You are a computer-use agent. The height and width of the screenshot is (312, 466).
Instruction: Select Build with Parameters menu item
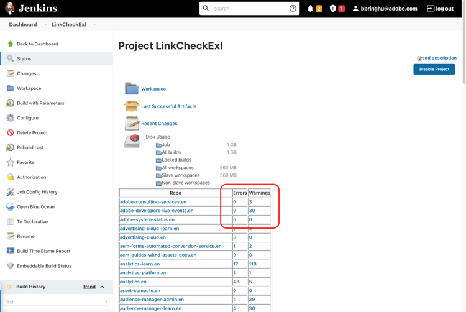pos(40,103)
